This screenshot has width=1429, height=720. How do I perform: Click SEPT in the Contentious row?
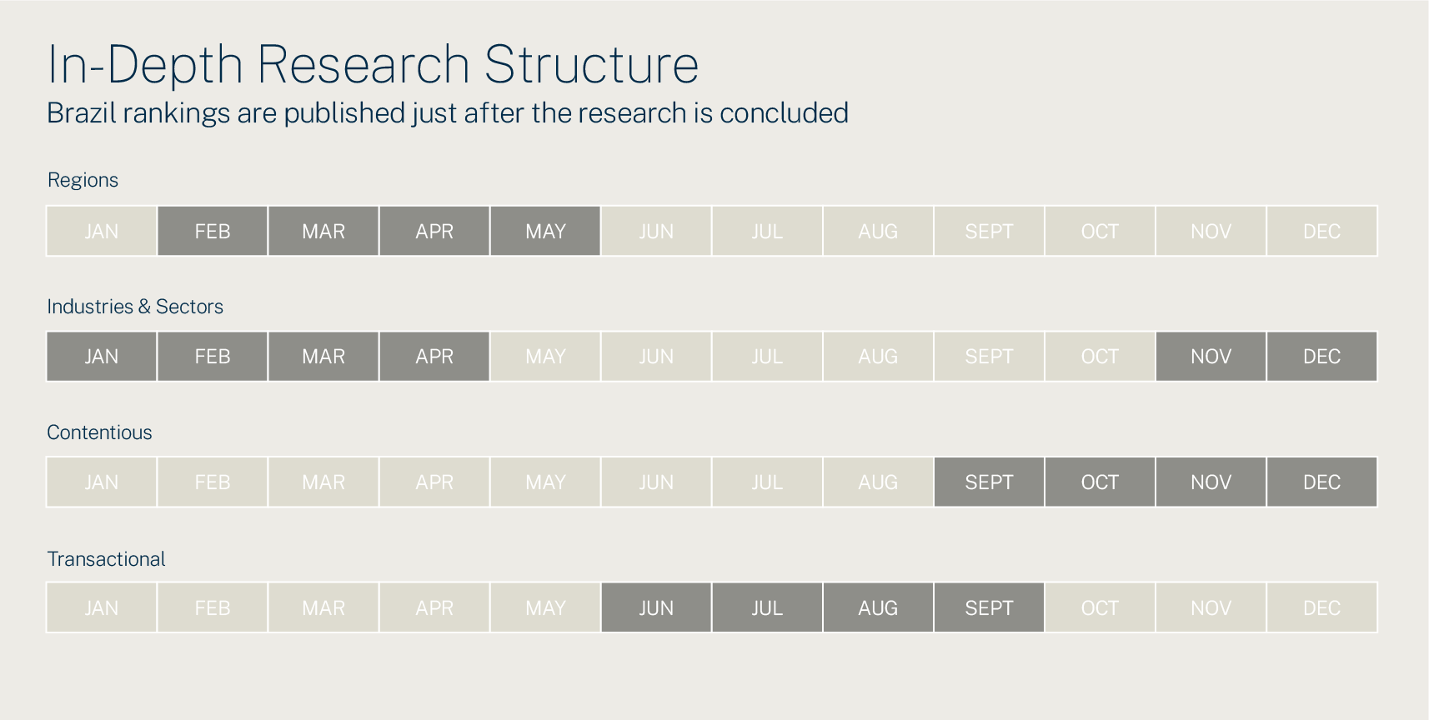[x=989, y=482]
